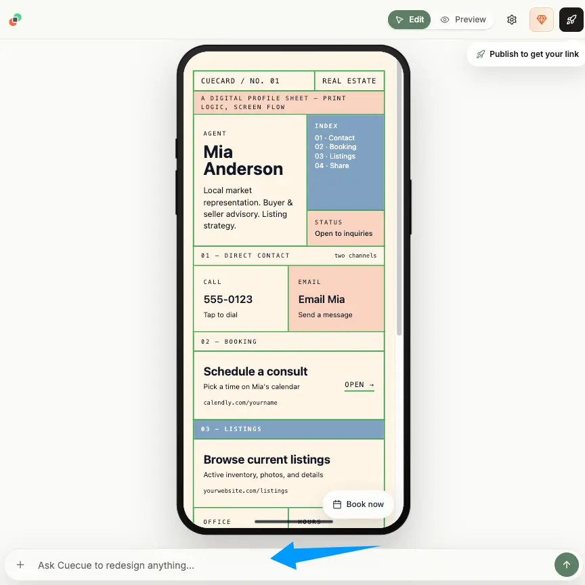Select the 555-0123 call card
The image size is (585, 585).
[x=240, y=298]
